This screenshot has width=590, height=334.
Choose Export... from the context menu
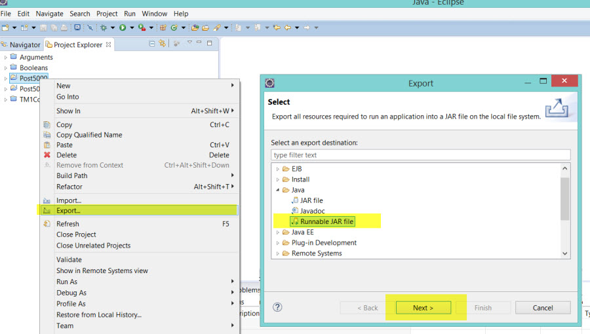coord(139,210)
